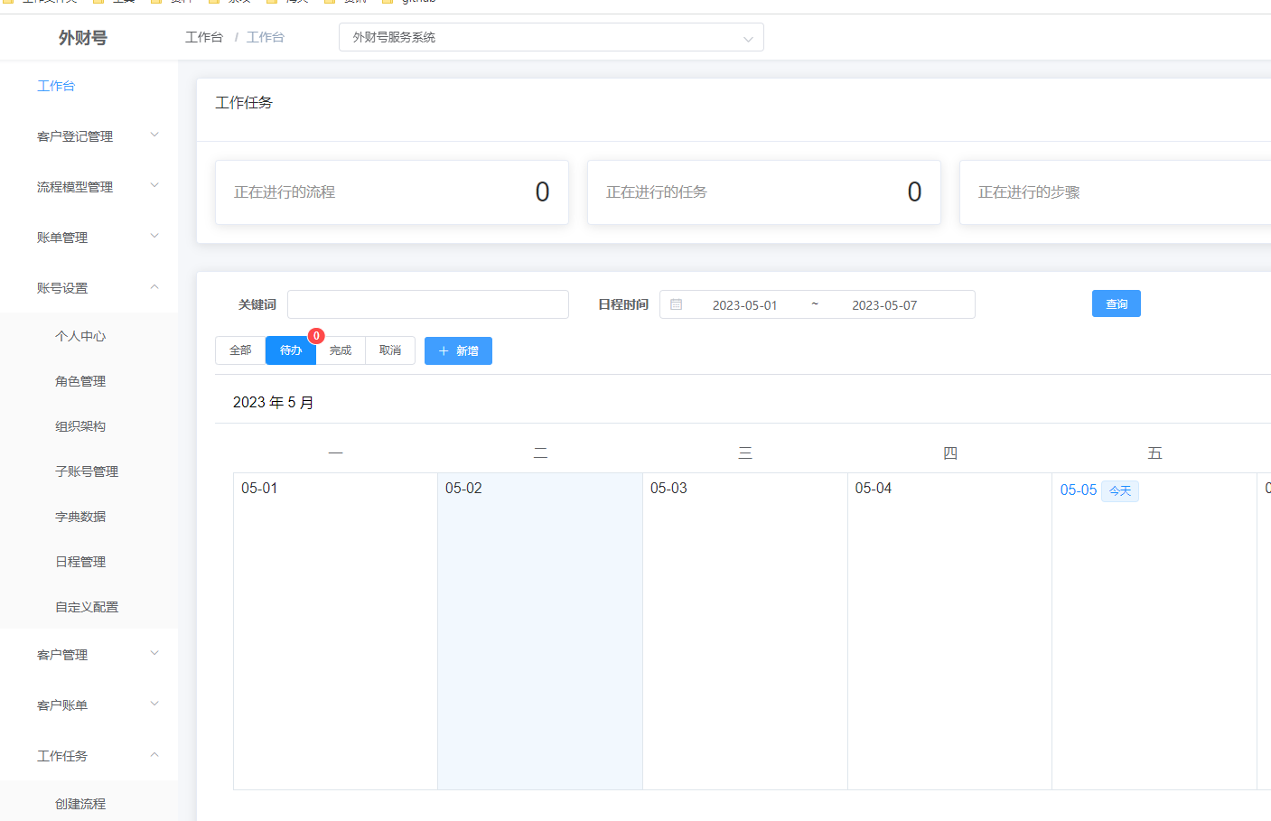Focus the 关键词 keyword input field

pyautogui.click(x=428, y=304)
